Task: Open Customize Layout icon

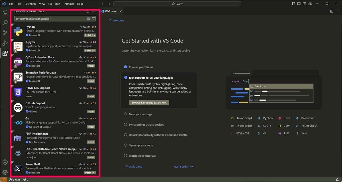Action: click(310, 4)
